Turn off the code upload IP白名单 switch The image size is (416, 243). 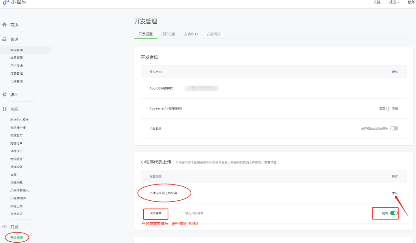tap(394, 213)
